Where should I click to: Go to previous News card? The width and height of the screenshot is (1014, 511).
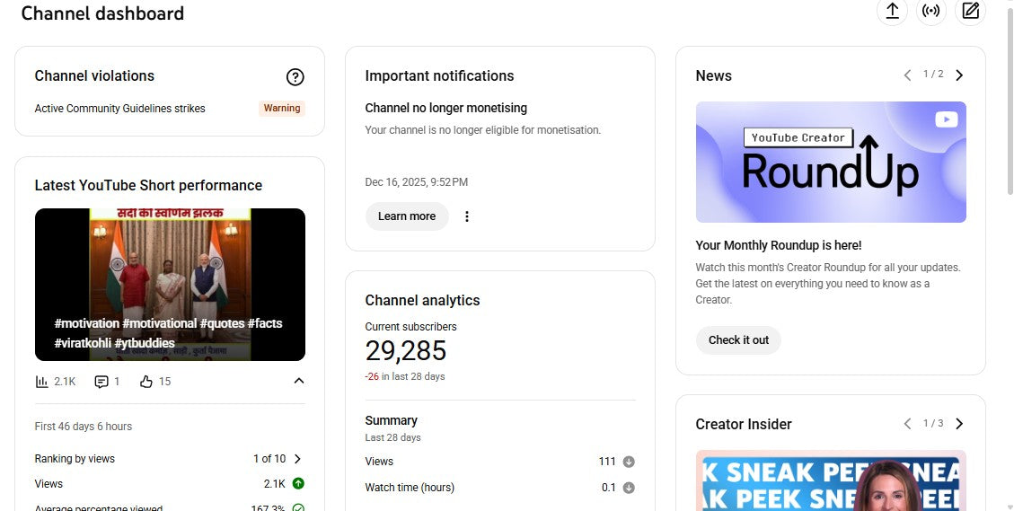click(907, 75)
